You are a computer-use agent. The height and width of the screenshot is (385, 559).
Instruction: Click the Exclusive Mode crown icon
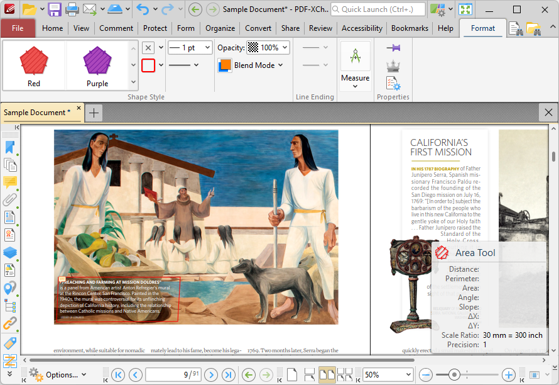point(393,65)
